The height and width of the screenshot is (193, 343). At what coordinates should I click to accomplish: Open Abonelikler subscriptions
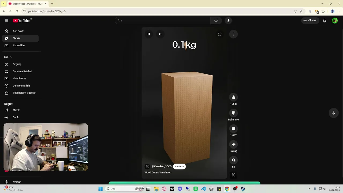click(20, 45)
